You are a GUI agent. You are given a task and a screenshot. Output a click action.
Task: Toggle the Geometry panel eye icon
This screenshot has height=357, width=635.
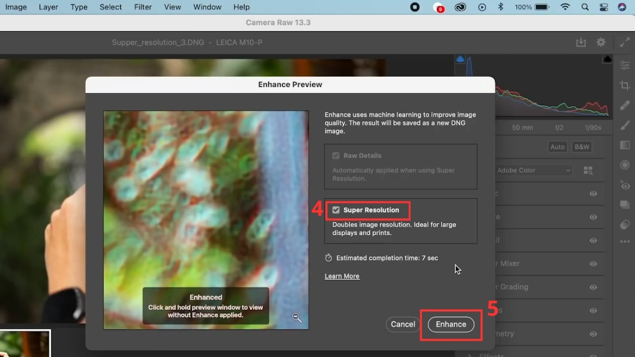point(593,334)
